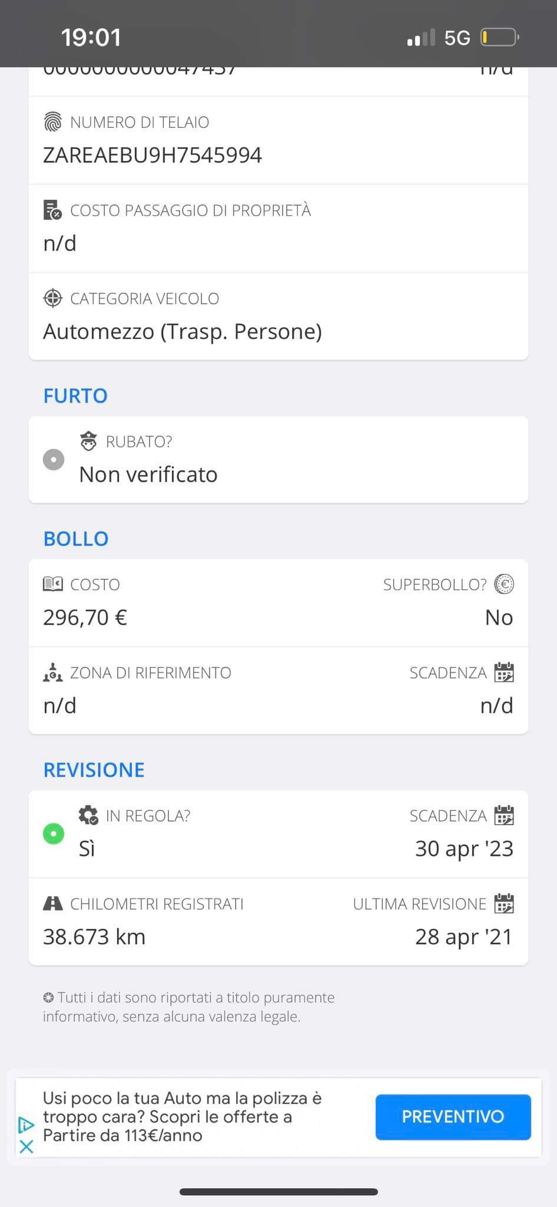Tap the green In Regola status indicator

click(54, 834)
